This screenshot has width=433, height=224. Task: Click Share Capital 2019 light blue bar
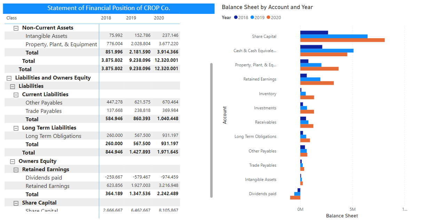click(x=334, y=36)
